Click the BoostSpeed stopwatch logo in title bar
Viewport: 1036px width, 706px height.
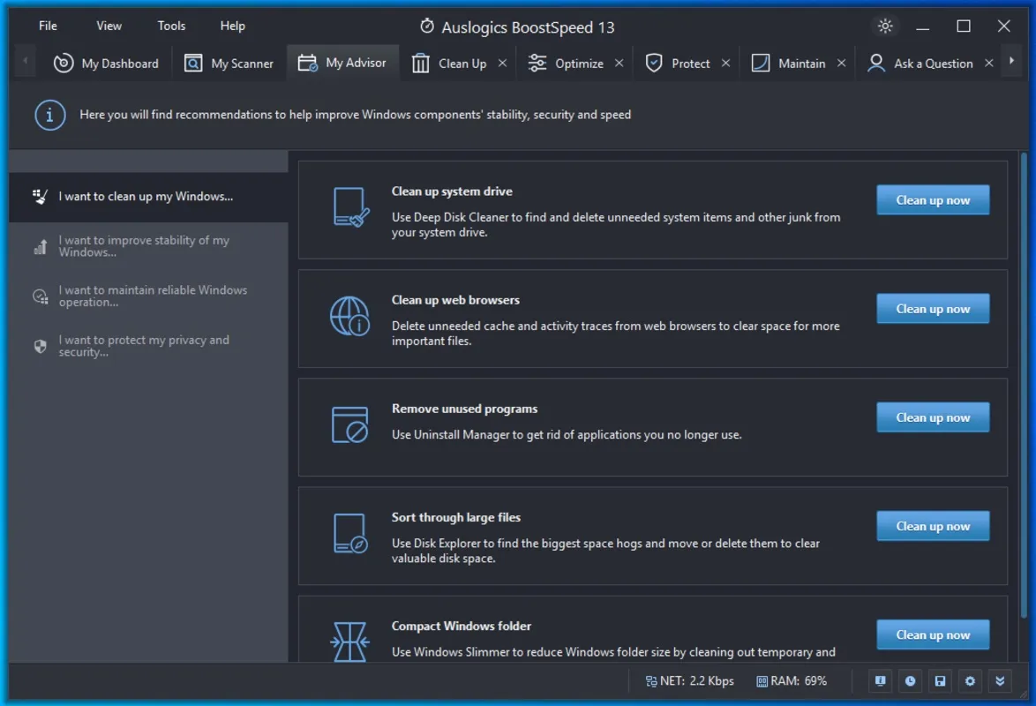tap(427, 26)
